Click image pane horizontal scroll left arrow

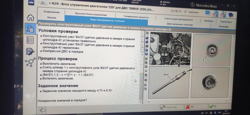tap(149, 102)
